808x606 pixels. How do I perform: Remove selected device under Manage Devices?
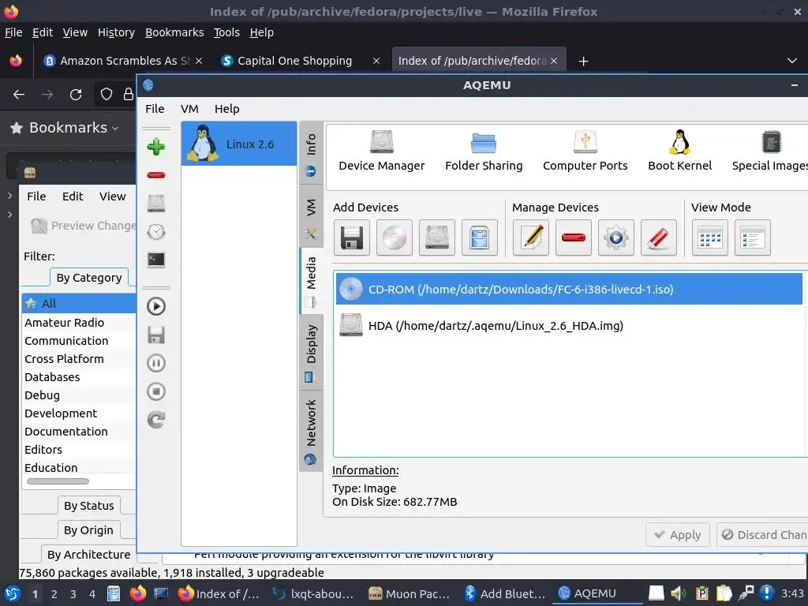click(574, 238)
